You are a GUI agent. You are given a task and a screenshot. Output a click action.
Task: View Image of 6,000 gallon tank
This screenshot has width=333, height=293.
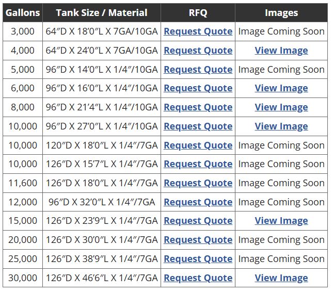tap(281, 88)
